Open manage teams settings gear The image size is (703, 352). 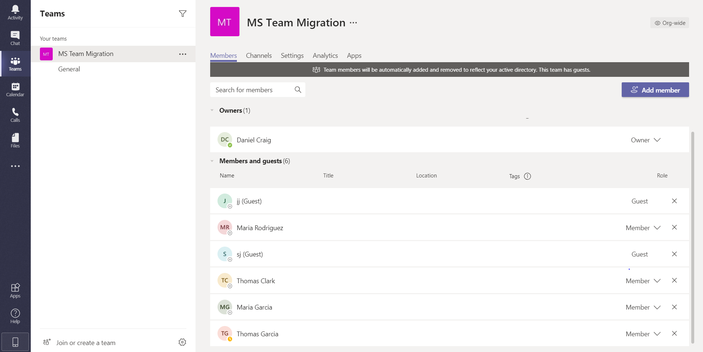(x=182, y=342)
